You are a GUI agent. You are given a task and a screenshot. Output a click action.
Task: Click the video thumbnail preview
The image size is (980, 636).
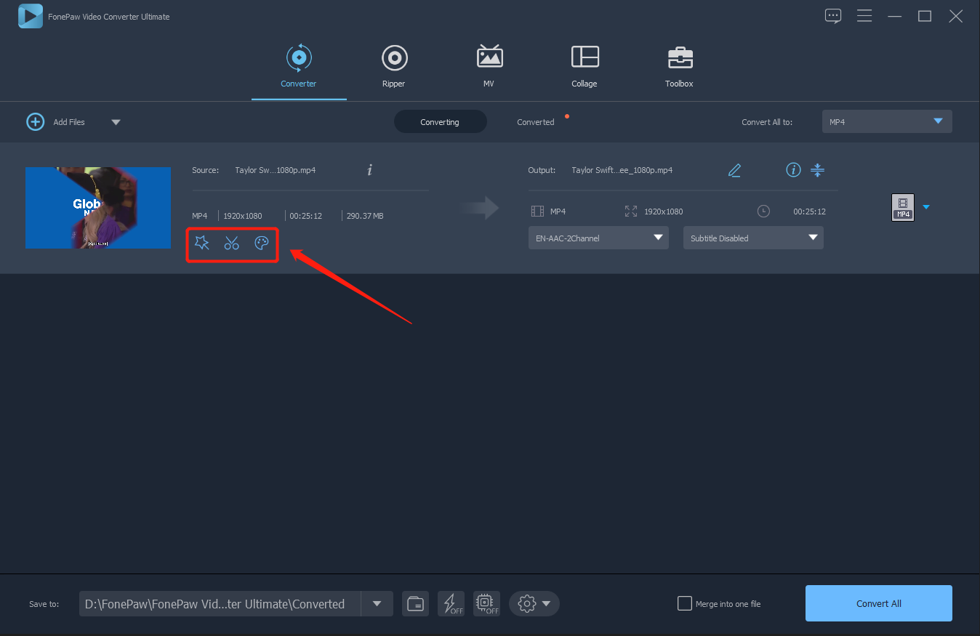click(98, 208)
